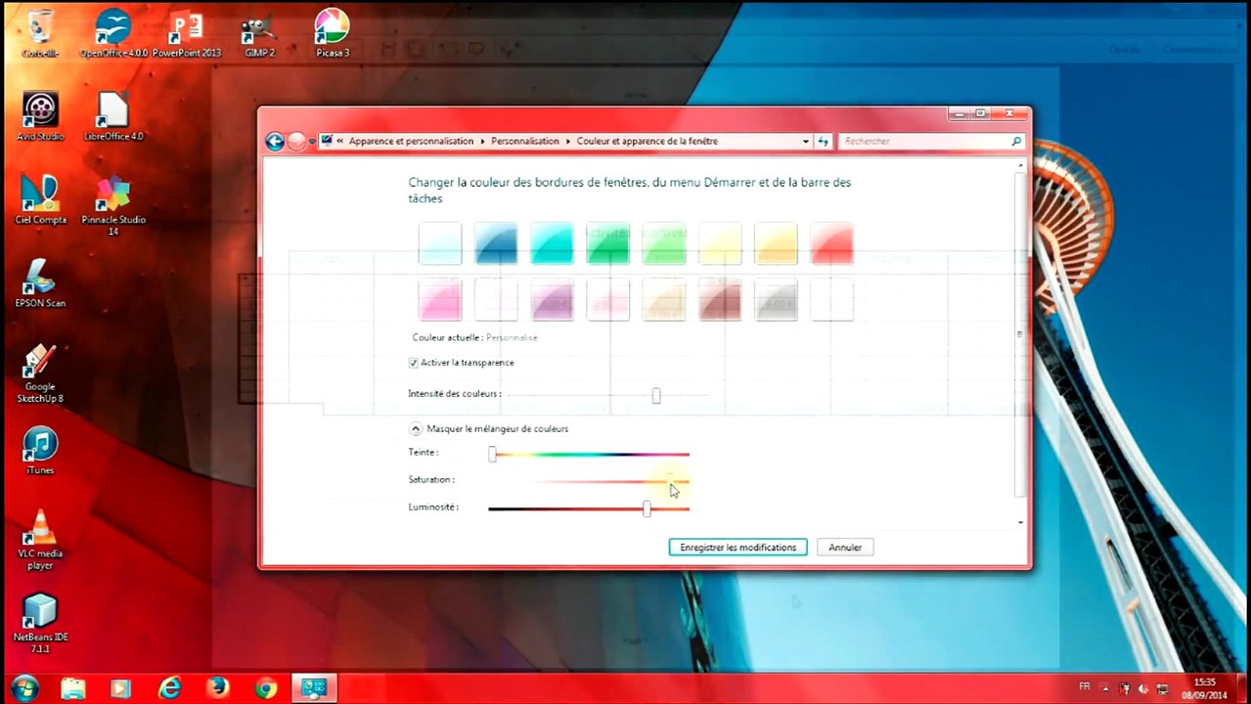The image size is (1251, 704).
Task: Refresh the address bar location
Action: click(824, 142)
